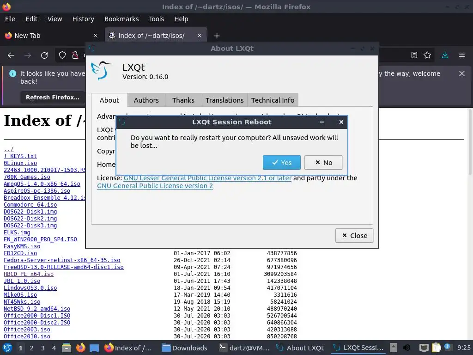Open volume control in system tray

click(x=406, y=348)
